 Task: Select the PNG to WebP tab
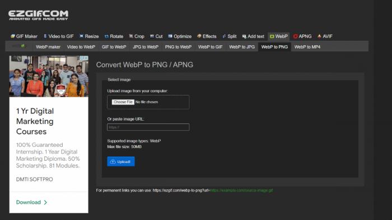pos(178,47)
